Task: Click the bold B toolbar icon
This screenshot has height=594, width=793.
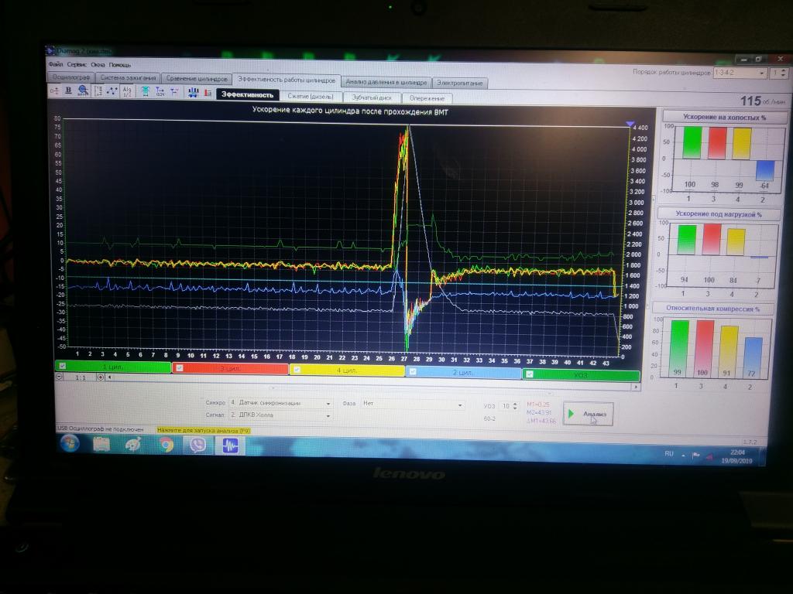Action: 69,90
